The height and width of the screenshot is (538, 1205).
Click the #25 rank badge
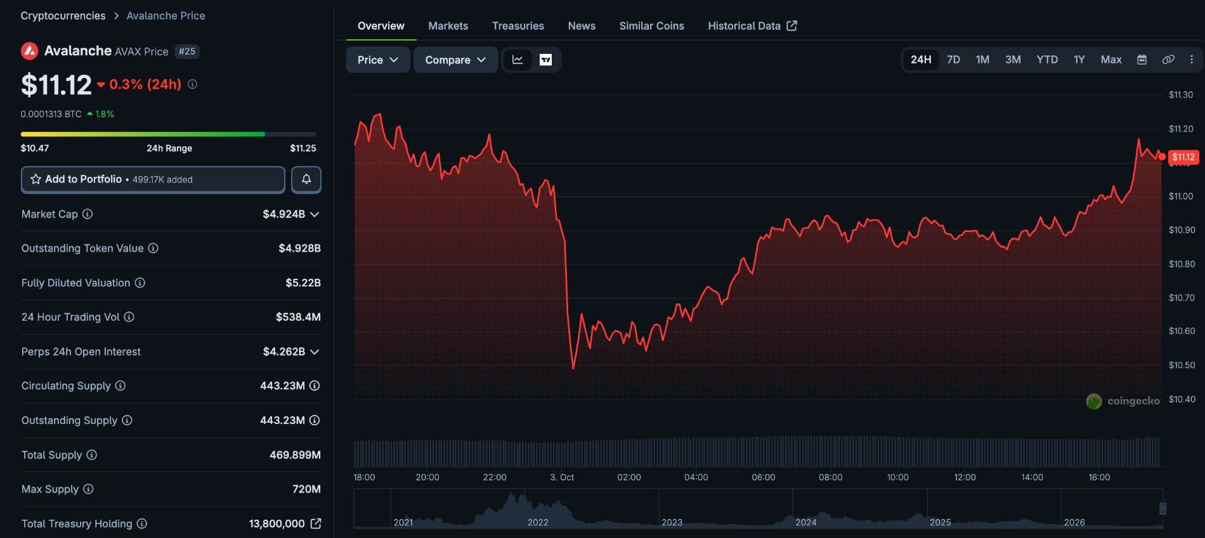[187, 51]
